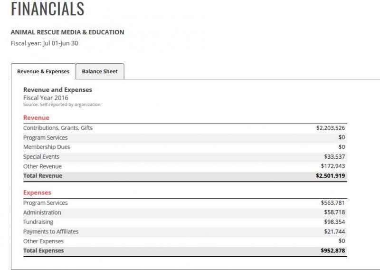Click the $2,501,919 total revenue figure
Viewport: 380px width, 270px height.
pyautogui.click(x=330, y=175)
